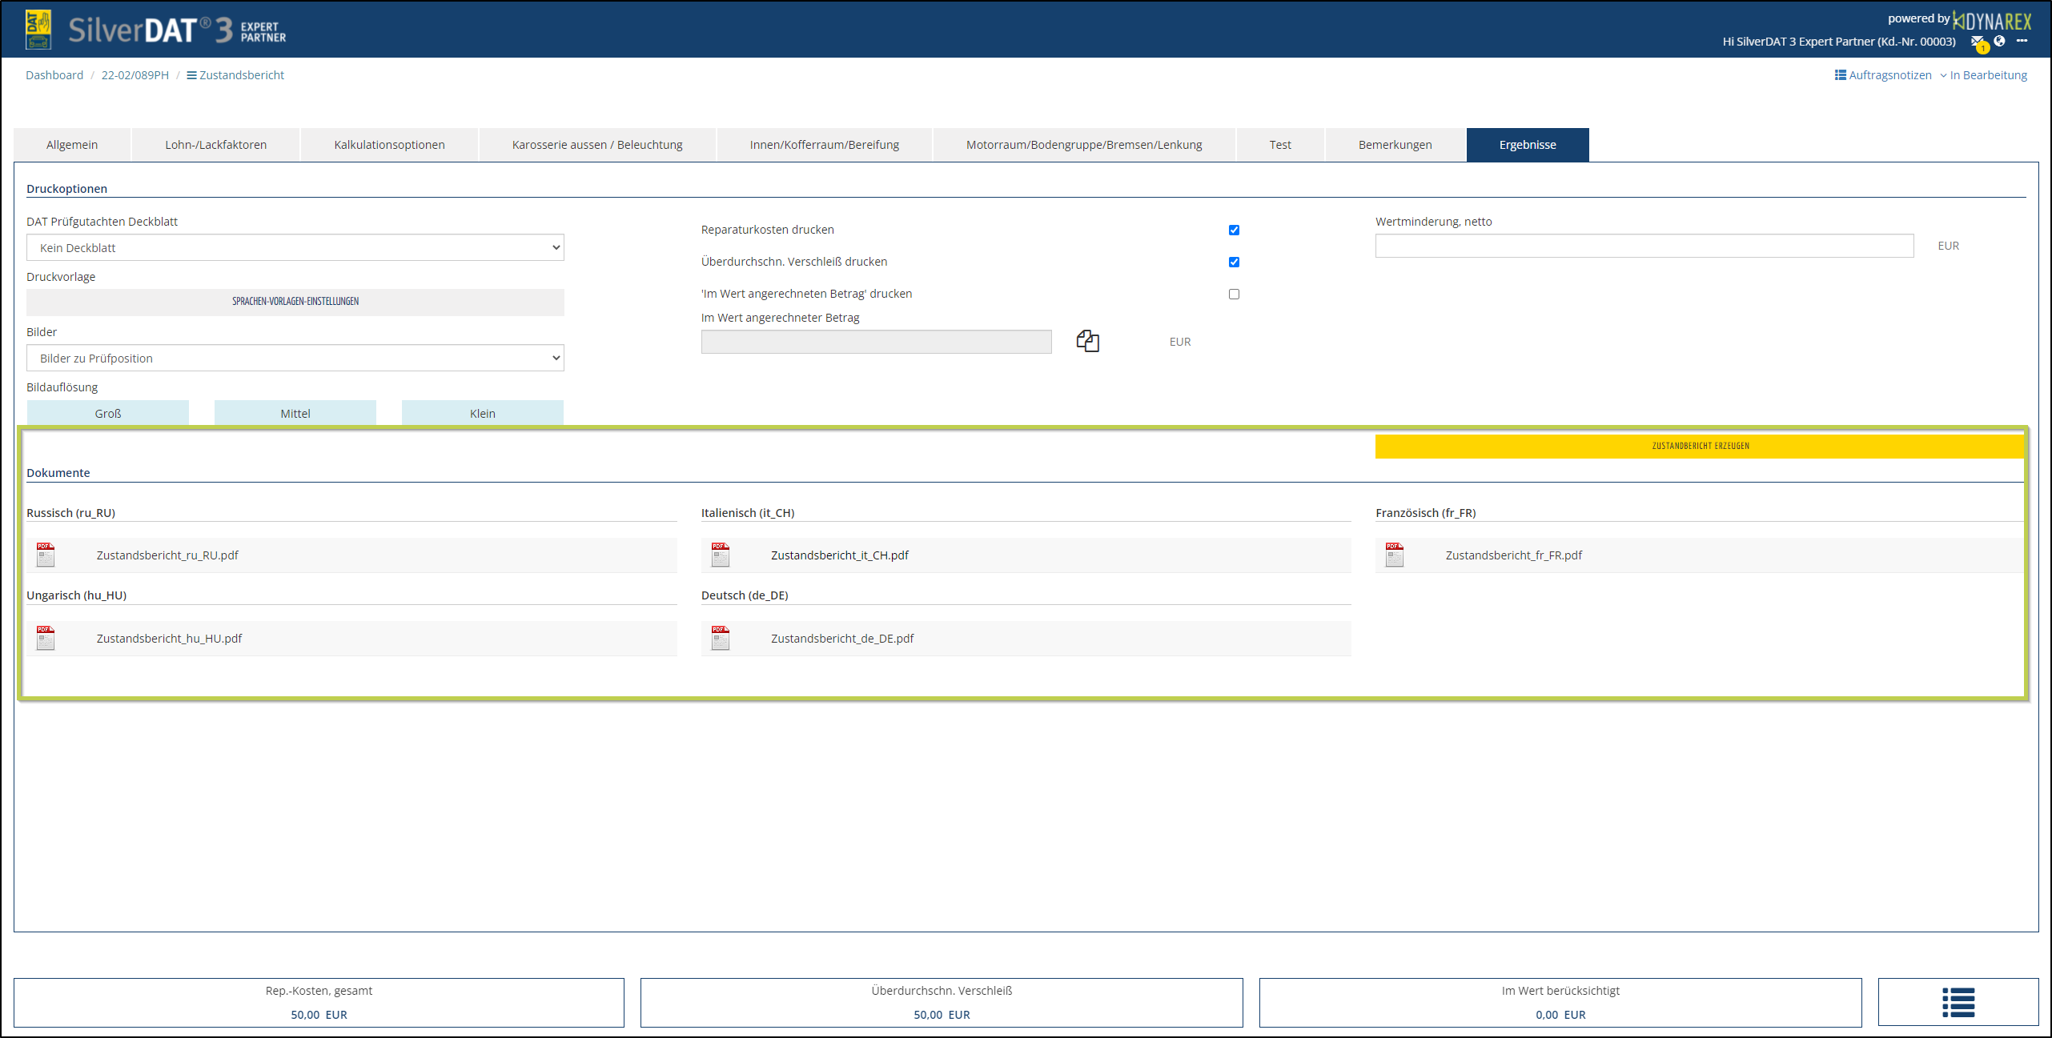Viewport: 2052px width, 1038px height.
Task: Click the Wertminderung, netto input field
Action: (x=1644, y=246)
